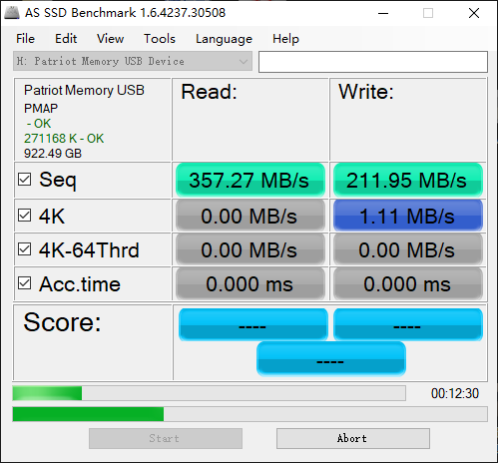Click the 4K-64Thrd read result
Image resolution: width=498 pixels, height=463 pixels.
[250, 249]
